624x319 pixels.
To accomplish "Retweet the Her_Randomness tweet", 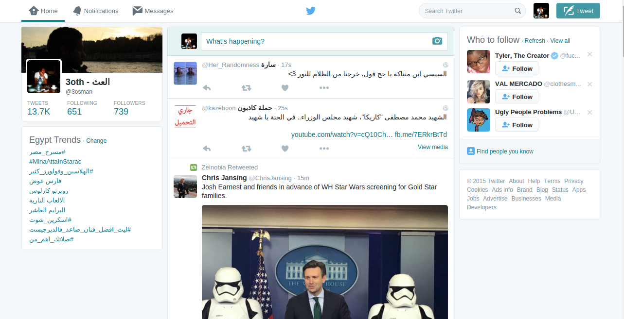I will tap(246, 88).
